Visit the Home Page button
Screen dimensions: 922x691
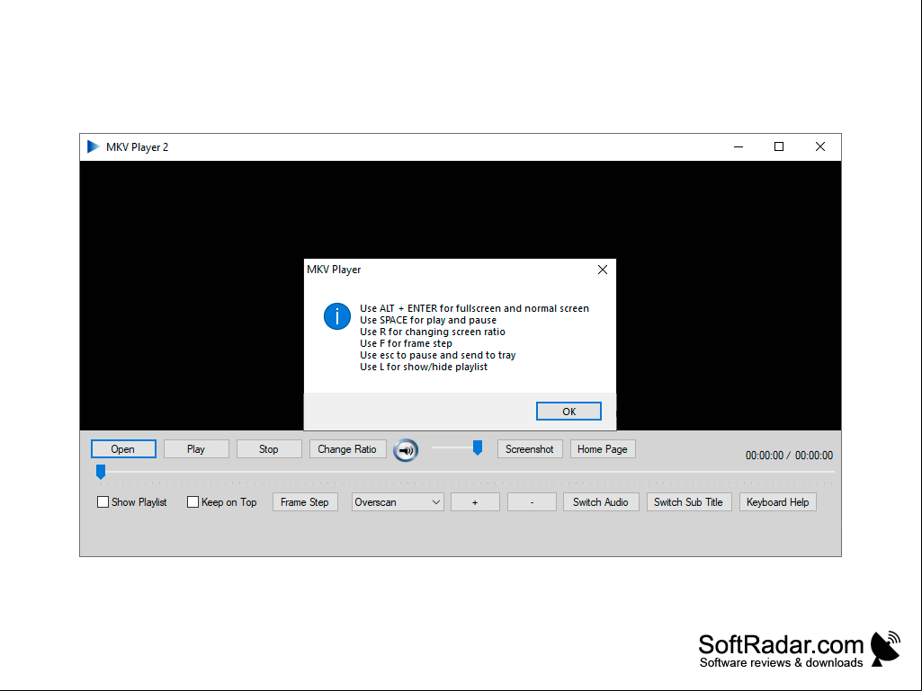[603, 449]
